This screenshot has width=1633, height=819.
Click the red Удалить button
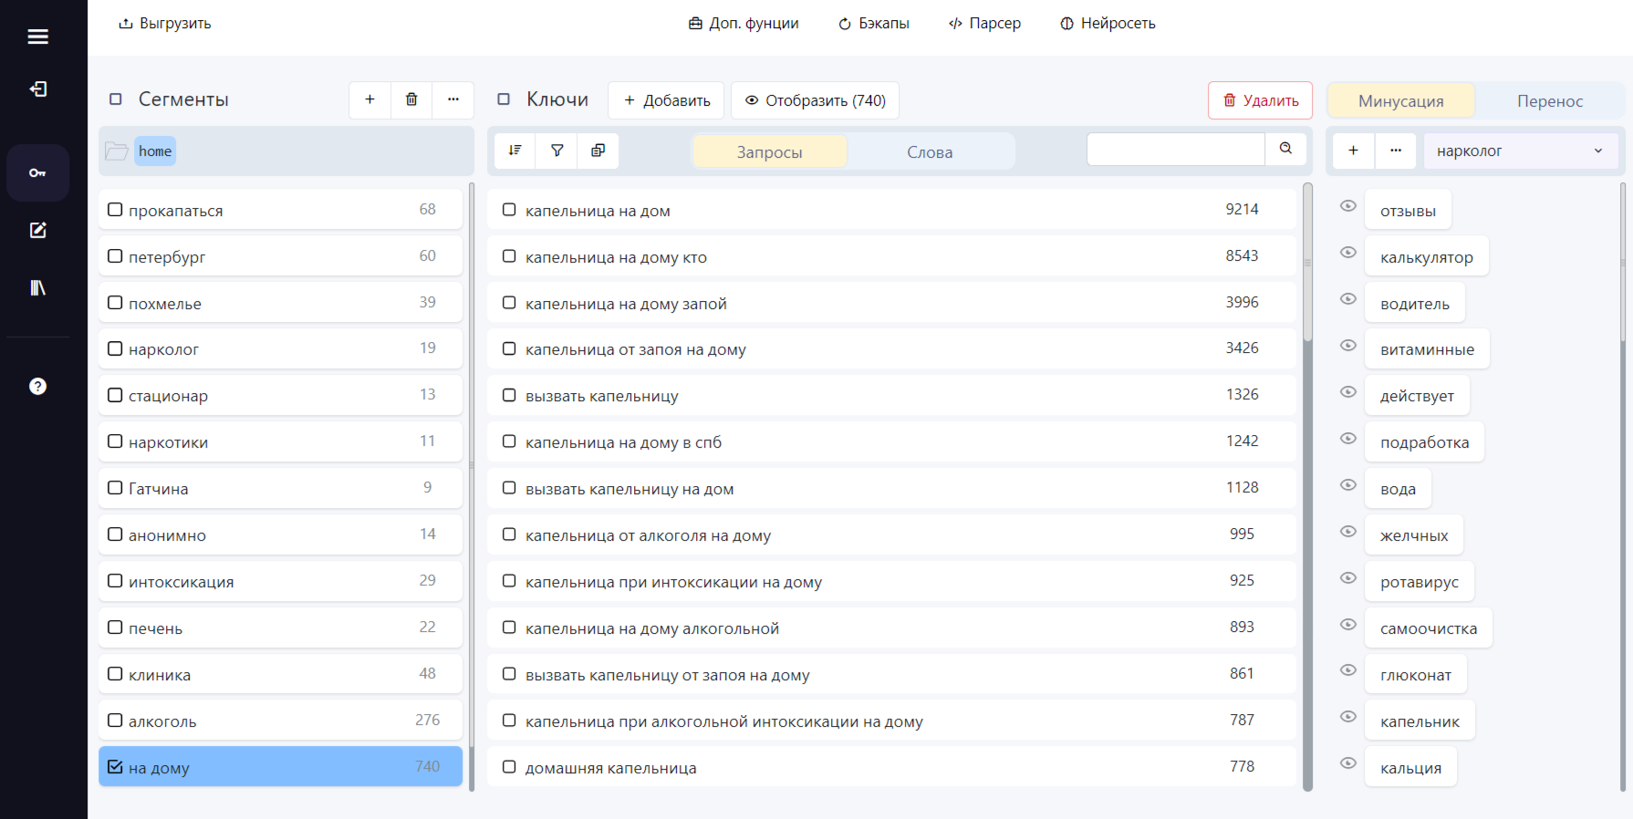point(1260,100)
